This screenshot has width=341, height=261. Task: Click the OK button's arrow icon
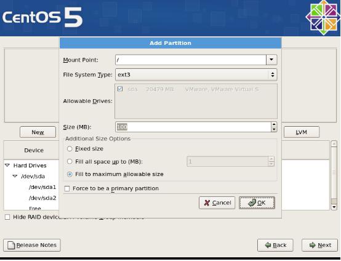(x=252, y=203)
